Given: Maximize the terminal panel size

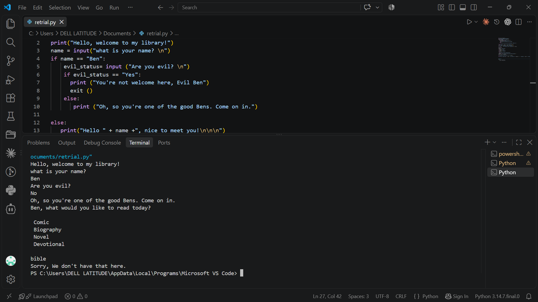Looking at the screenshot, I should click(x=519, y=142).
